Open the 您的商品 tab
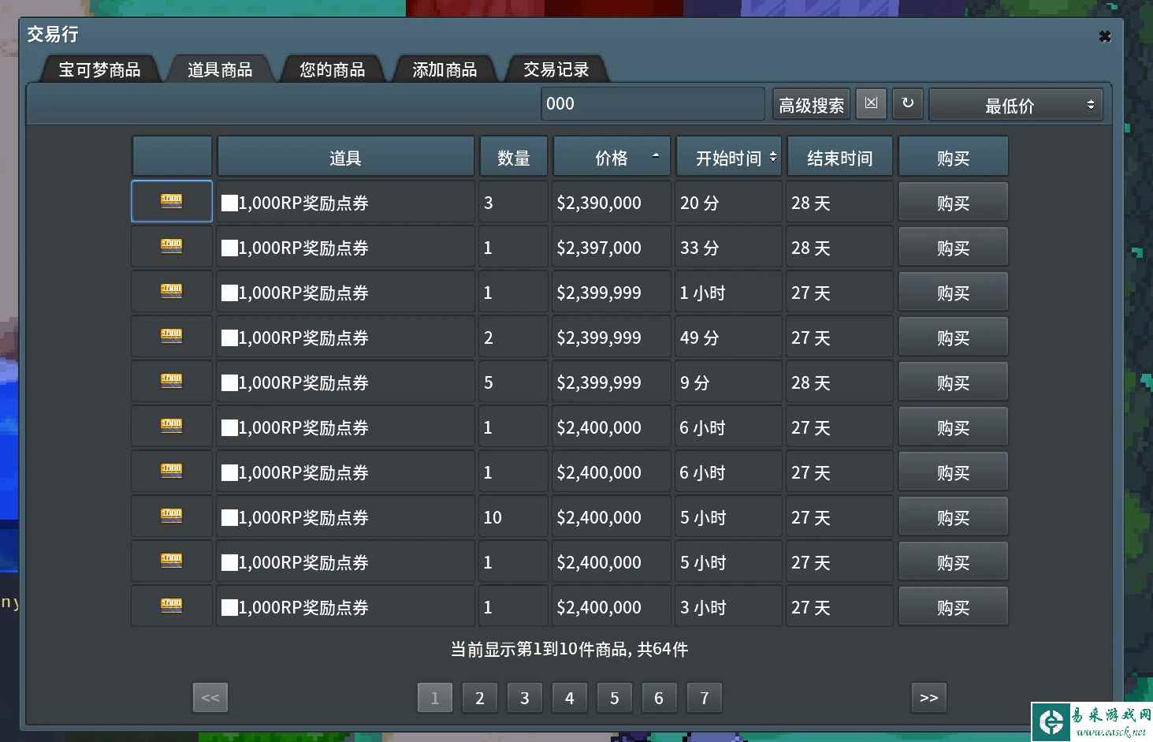 click(x=332, y=69)
